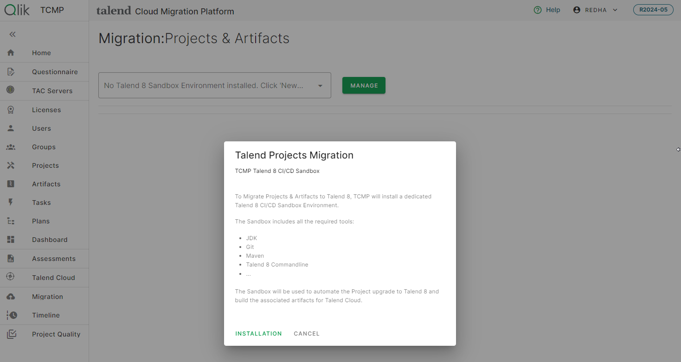This screenshot has width=681, height=362.
Task: Click CANCEL in the dialog
Action: click(x=307, y=334)
